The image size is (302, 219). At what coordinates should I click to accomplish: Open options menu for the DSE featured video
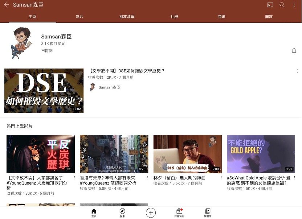tap(297, 71)
